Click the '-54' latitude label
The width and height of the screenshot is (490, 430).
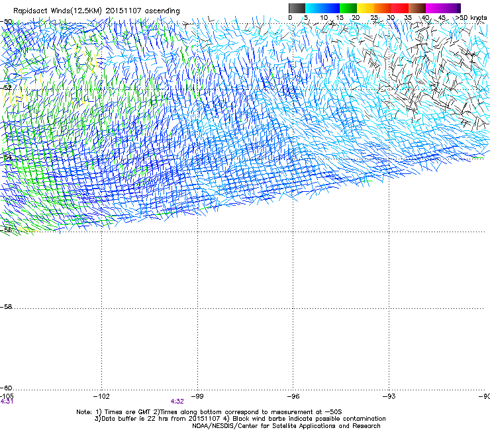(x=6, y=157)
